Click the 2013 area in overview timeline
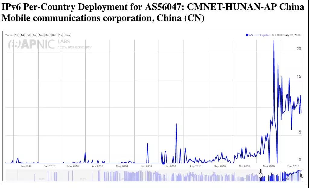The image size is (309, 188). point(82,179)
